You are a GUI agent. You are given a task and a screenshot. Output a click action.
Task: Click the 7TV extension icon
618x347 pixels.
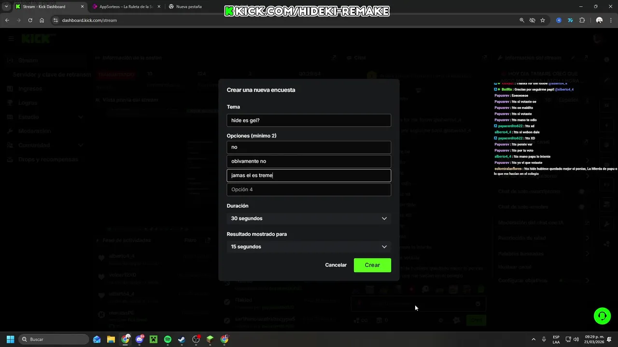(570, 20)
